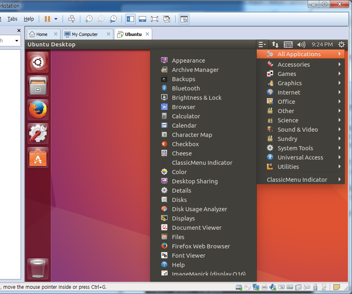Click the send Ctrl+Alt+Del toolbar icon
Image resolution: width=352 pixels, height=294 pixels.
(x=71, y=19)
